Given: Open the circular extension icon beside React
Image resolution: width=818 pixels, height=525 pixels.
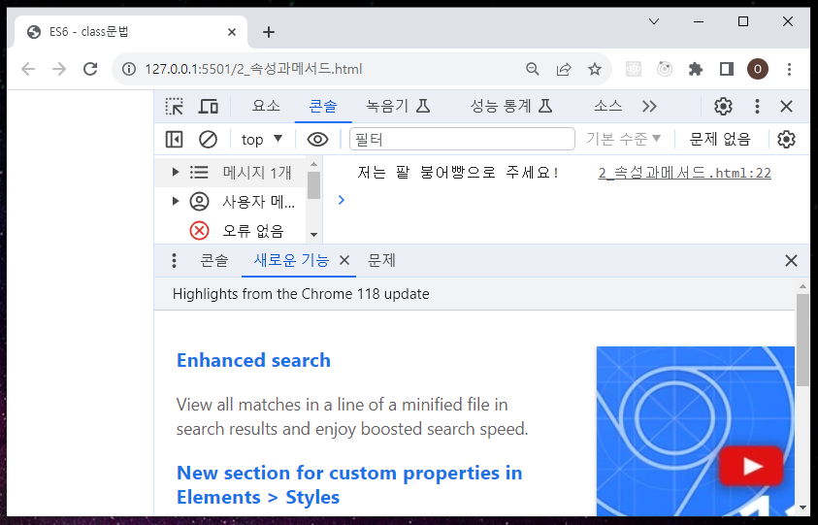Looking at the screenshot, I should 665,69.
